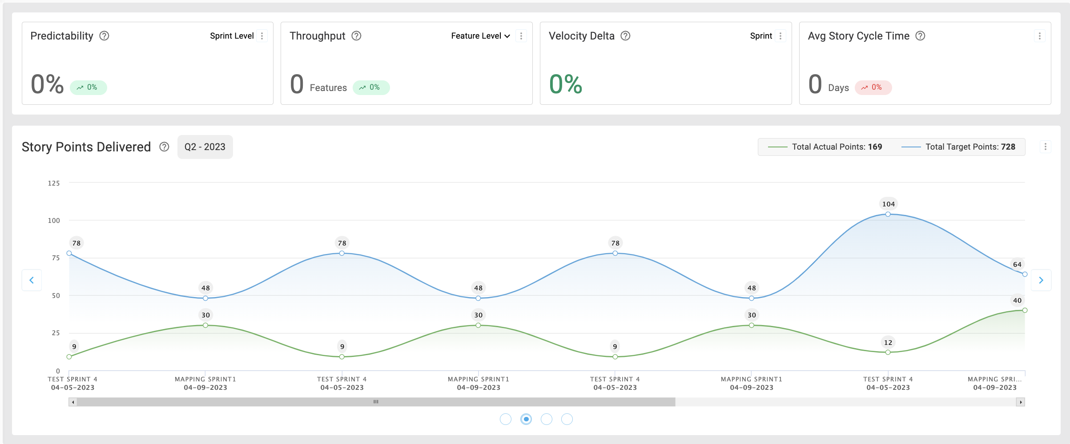Click the Sprint Level label on Predictability

coord(232,36)
